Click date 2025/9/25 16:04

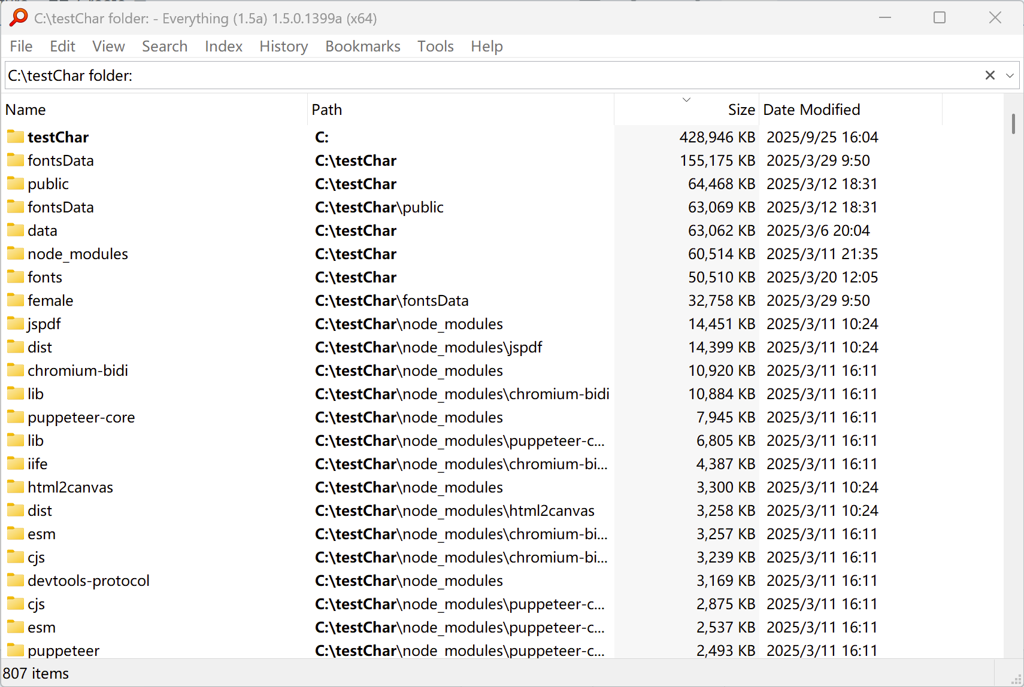click(x=822, y=137)
